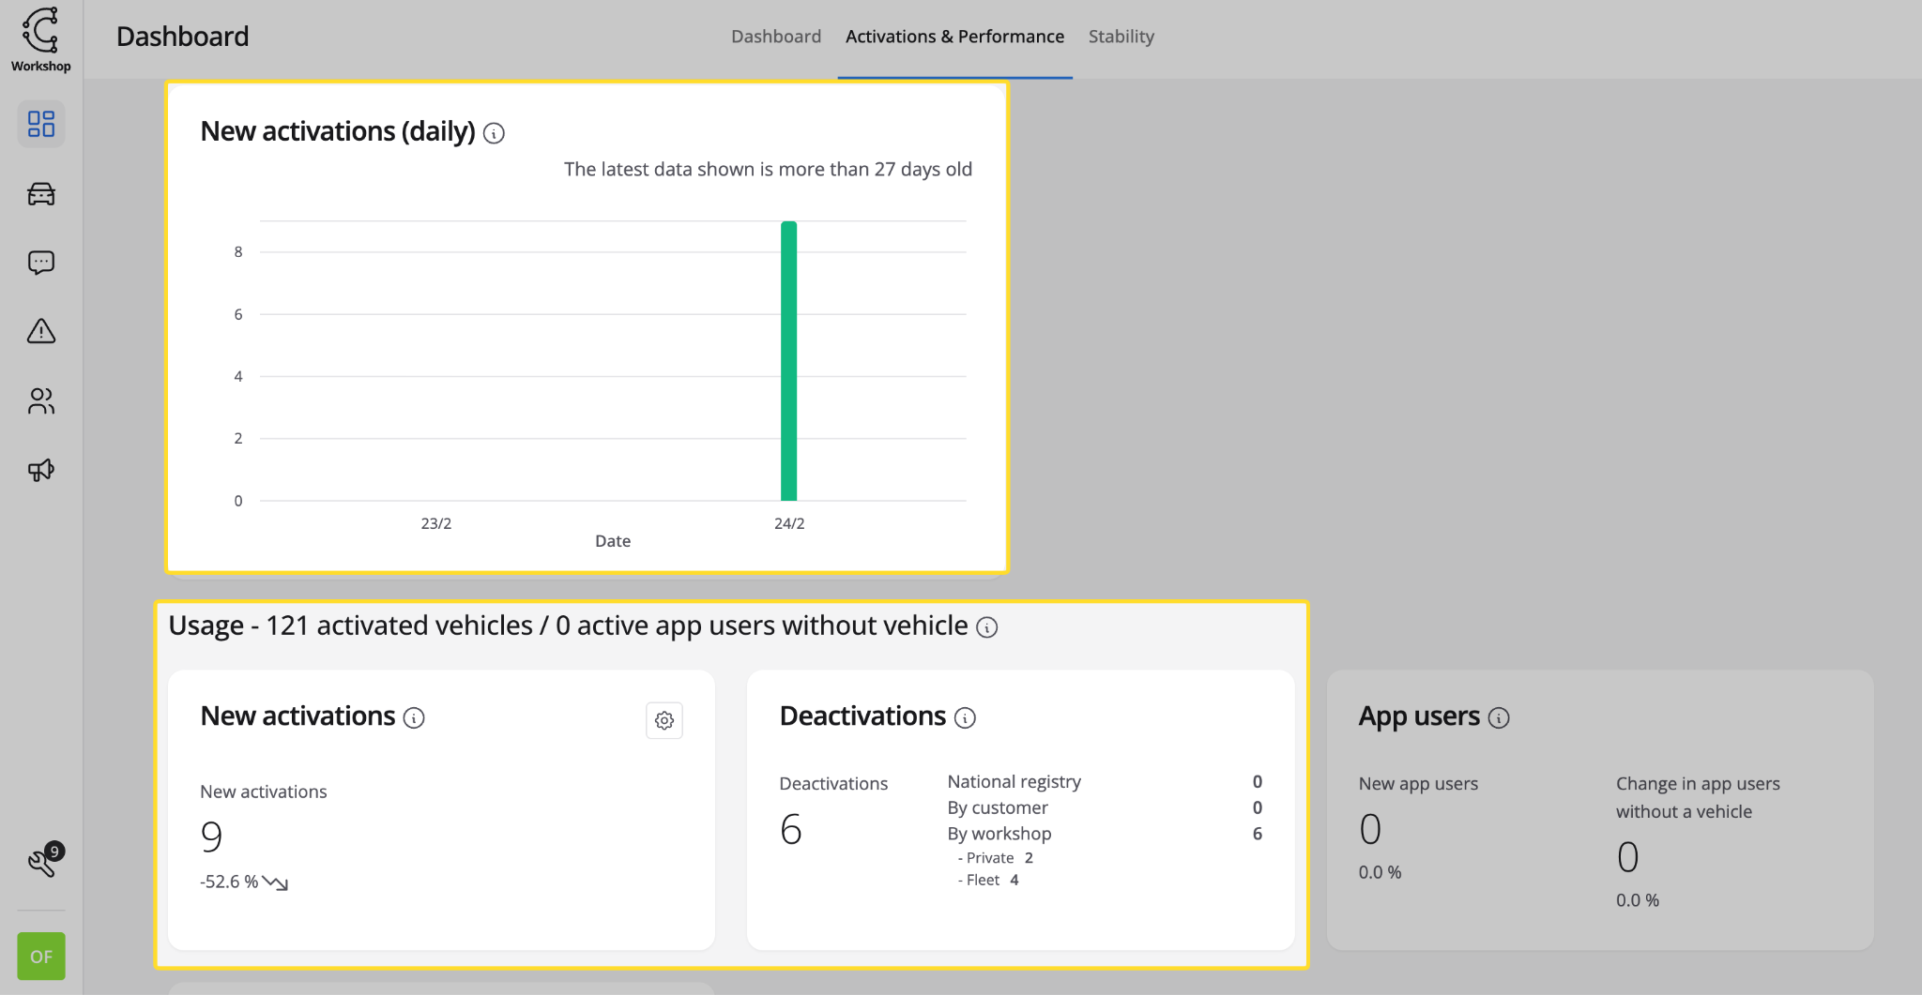This screenshot has width=1922, height=995.
Task: Click the By customer row
Action: [x=1105, y=808]
